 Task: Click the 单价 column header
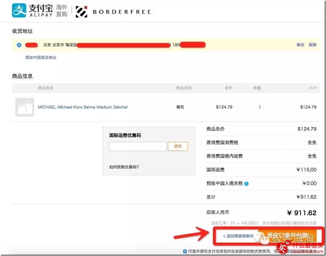(x=228, y=88)
